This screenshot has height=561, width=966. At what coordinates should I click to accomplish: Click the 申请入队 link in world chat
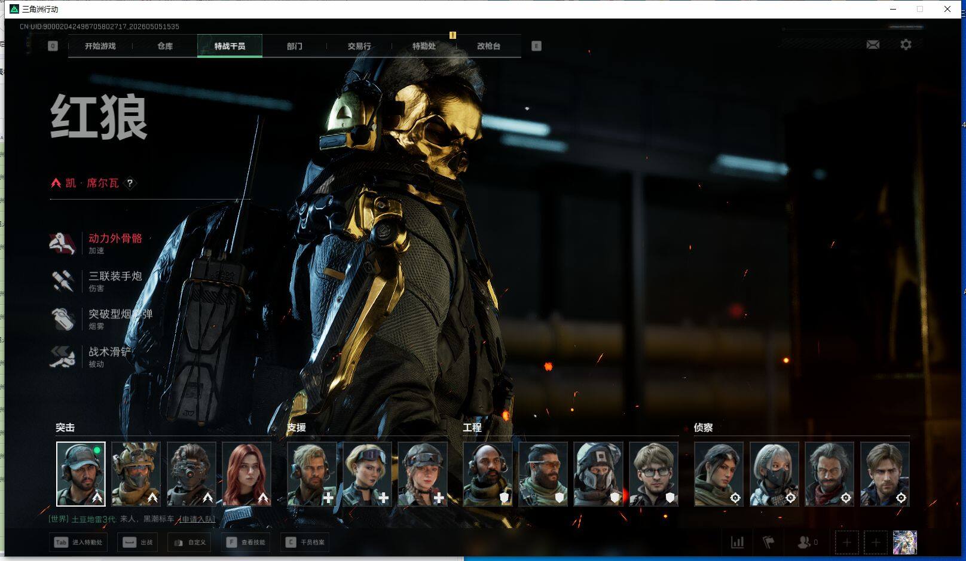197,519
